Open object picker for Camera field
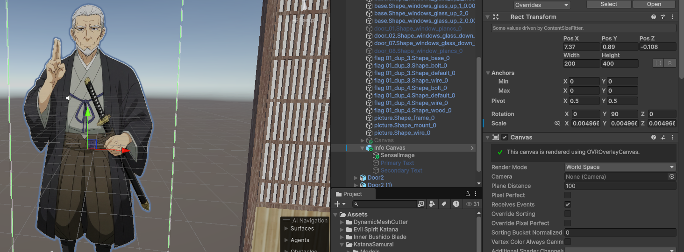Viewport: 684px width, 252px height. (672, 176)
